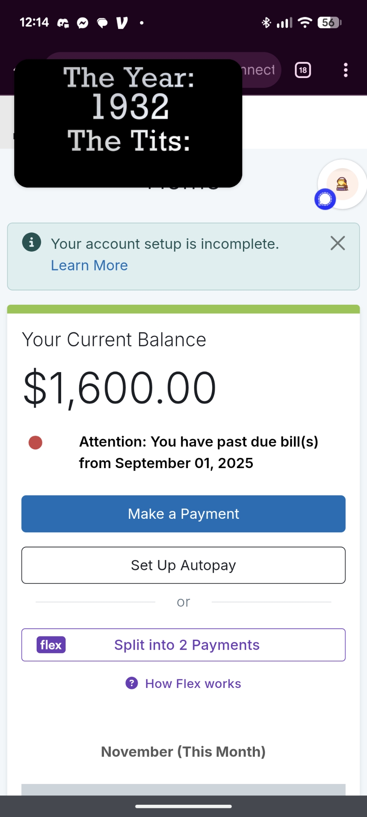The height and width of the screenshot is (817, 367).
Task: Open How Flex works help link
Action: coord(193,683)
